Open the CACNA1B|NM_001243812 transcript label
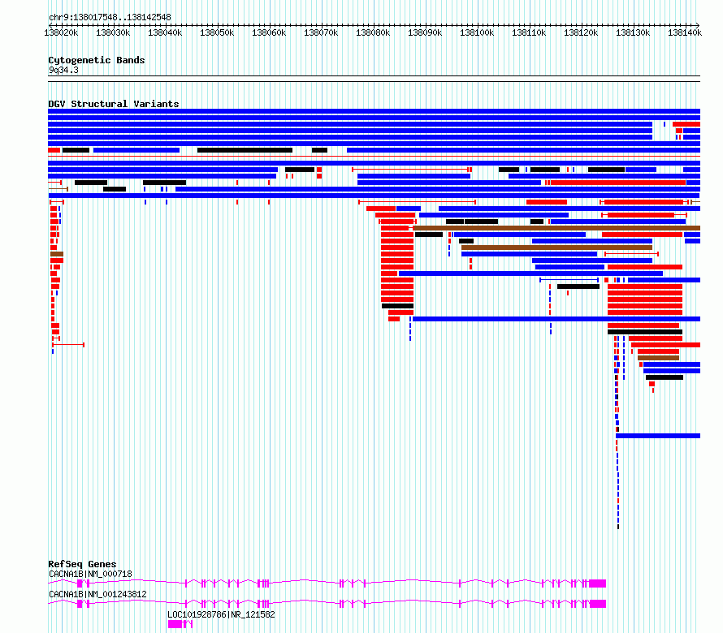The height and width of the screenshot is (633, 723). click(x=97, y=594)
